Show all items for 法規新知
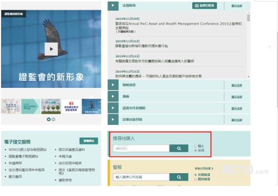Screen dimensions: 278x196 pyautogui.click(x=237, y=6)
